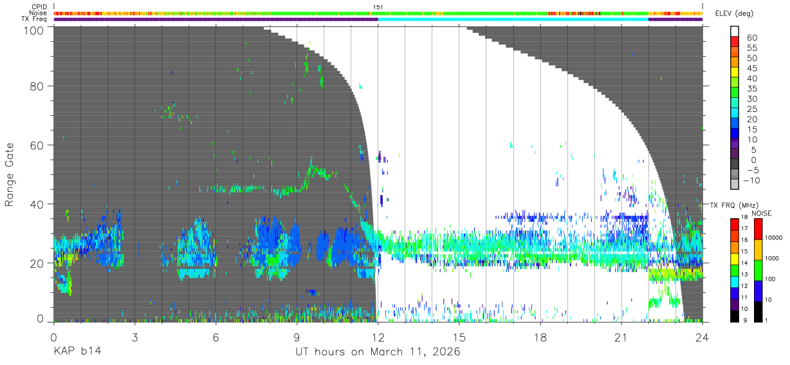The height and width of the screenshot is (365, 790).
Task: Click the 9 tick on TX frequency legend
Action: coord(746,319)
